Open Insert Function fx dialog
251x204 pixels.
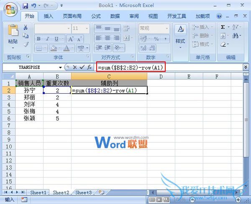(90, 67)
